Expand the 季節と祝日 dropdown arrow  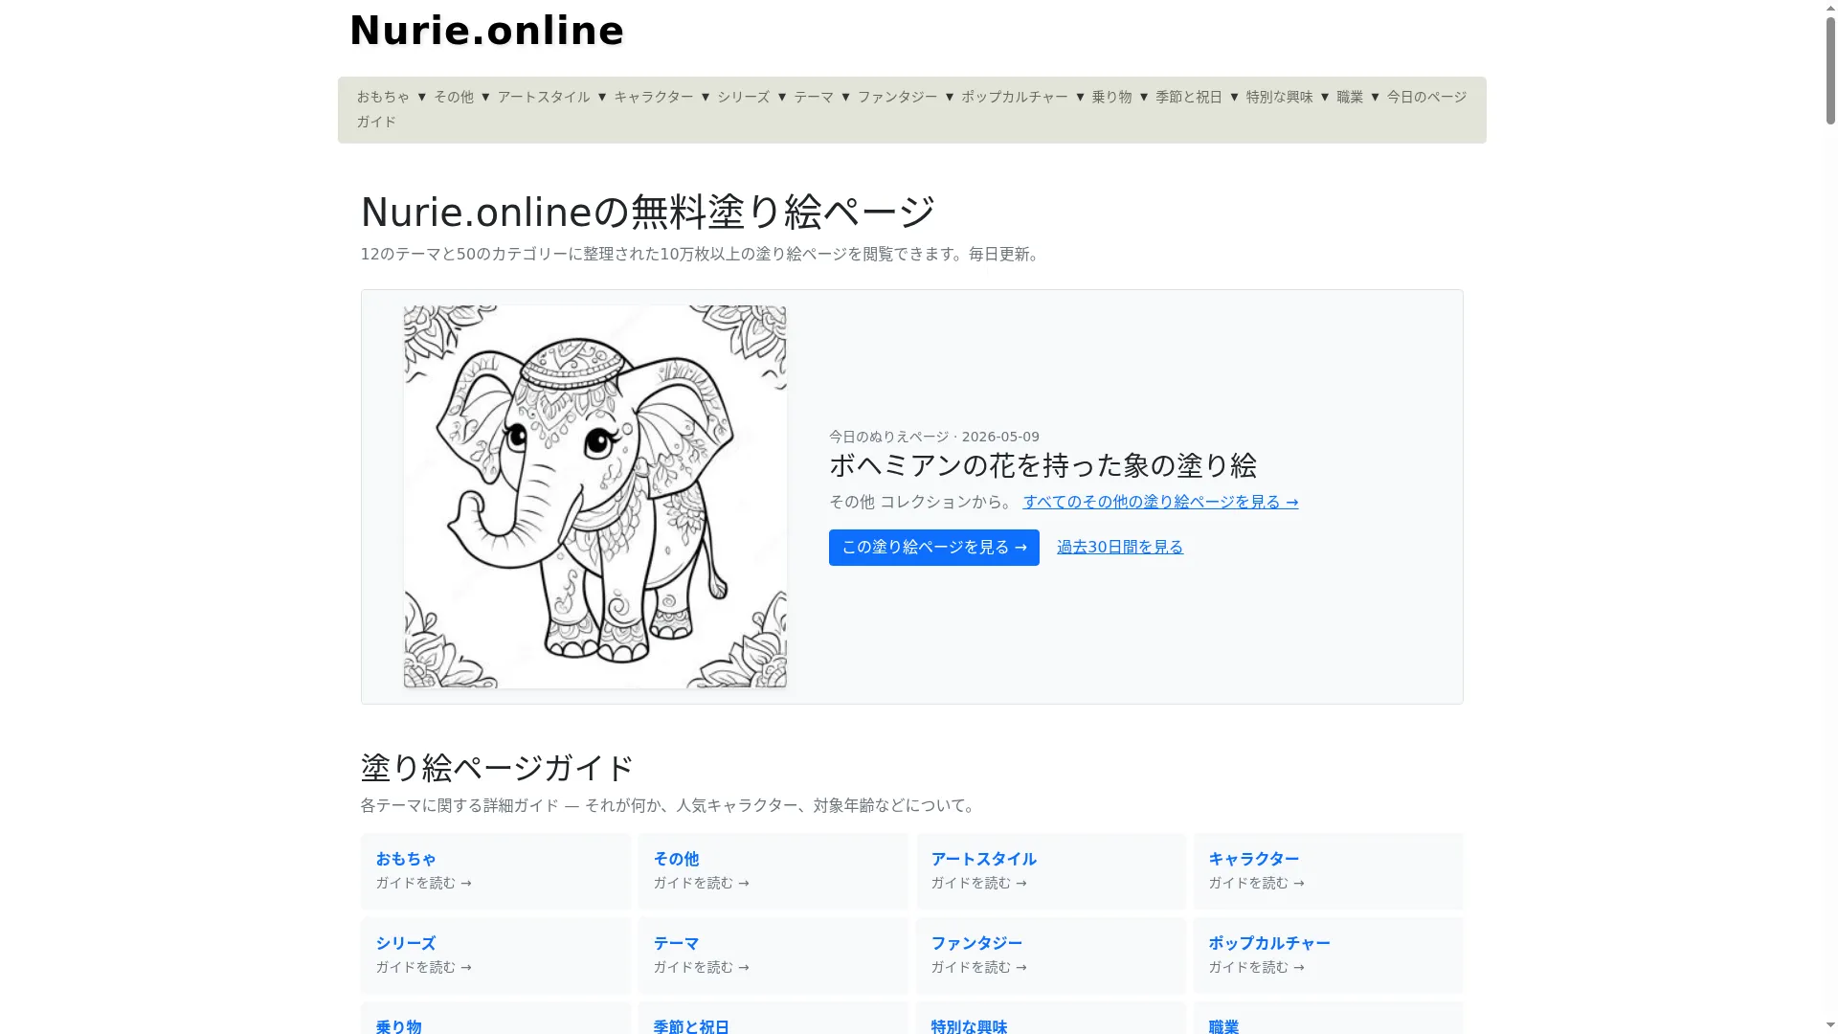(x=1234, y=97)
